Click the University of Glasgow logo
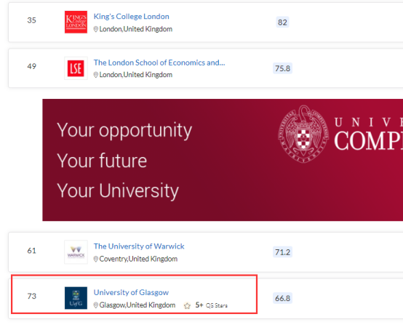The height and width of the screenshot is (330, 403). [76, 298]
